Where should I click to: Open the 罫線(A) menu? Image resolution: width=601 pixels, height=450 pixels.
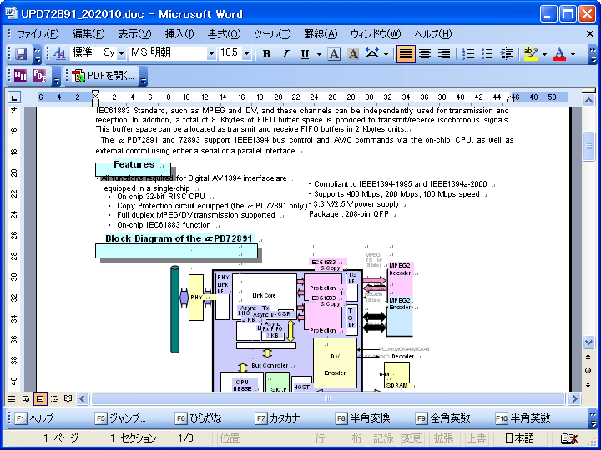click(321, 34)
